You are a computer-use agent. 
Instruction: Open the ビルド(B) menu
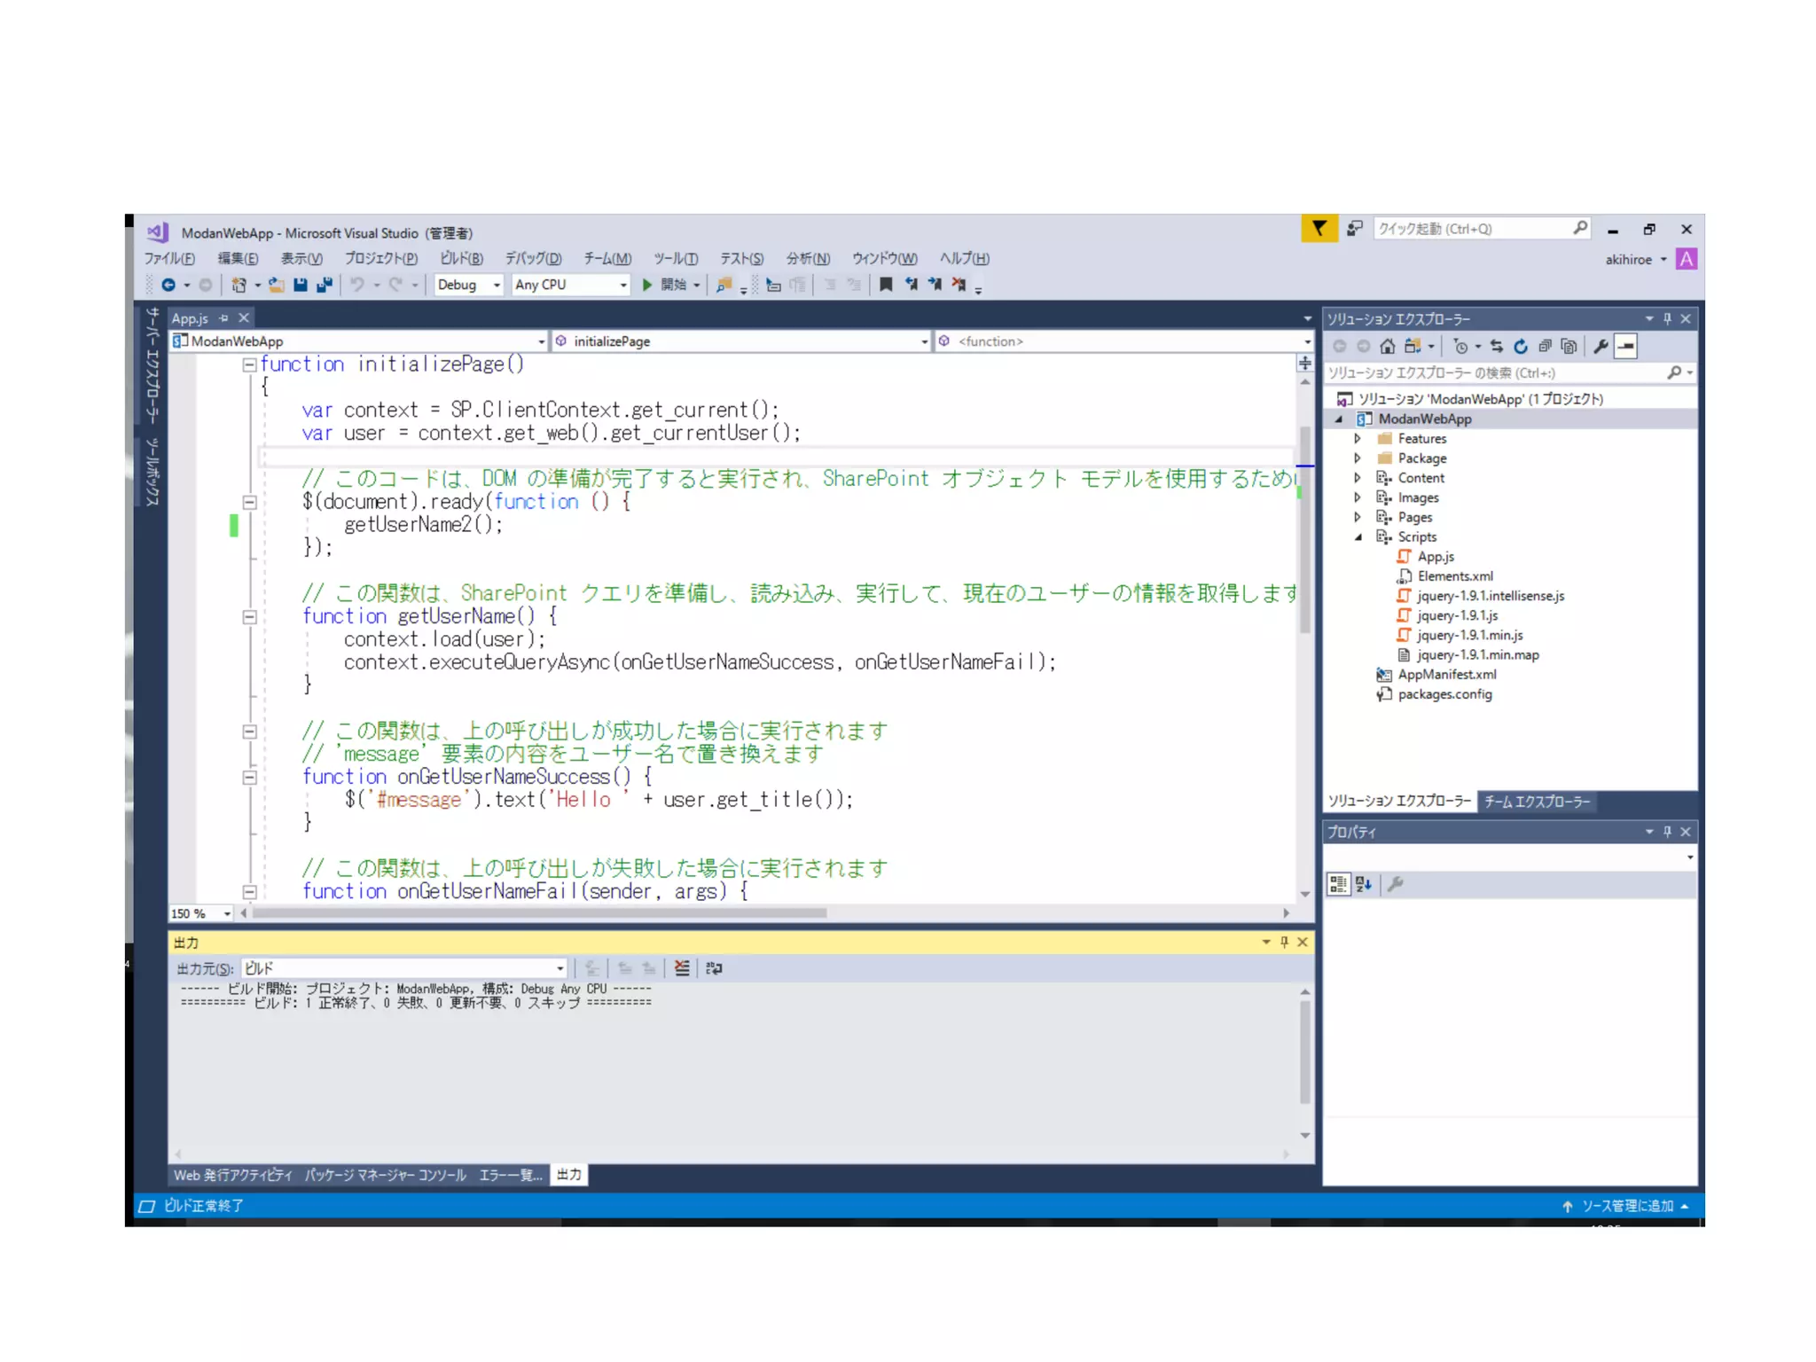pyautogui.click(x=461, y=259)
